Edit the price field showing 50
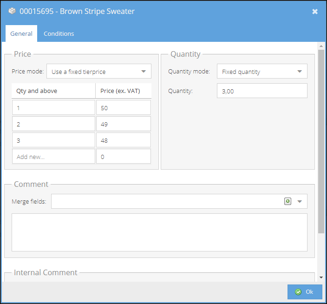Screen dimensions: 327x304 point(124,107)
